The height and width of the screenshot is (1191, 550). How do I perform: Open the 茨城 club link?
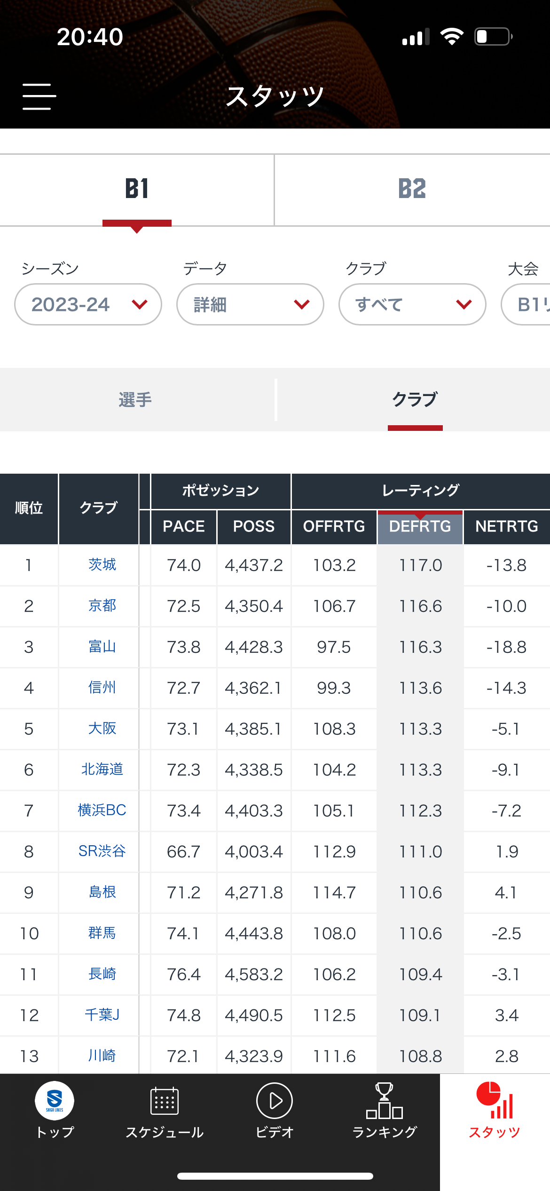pos(102,564)
